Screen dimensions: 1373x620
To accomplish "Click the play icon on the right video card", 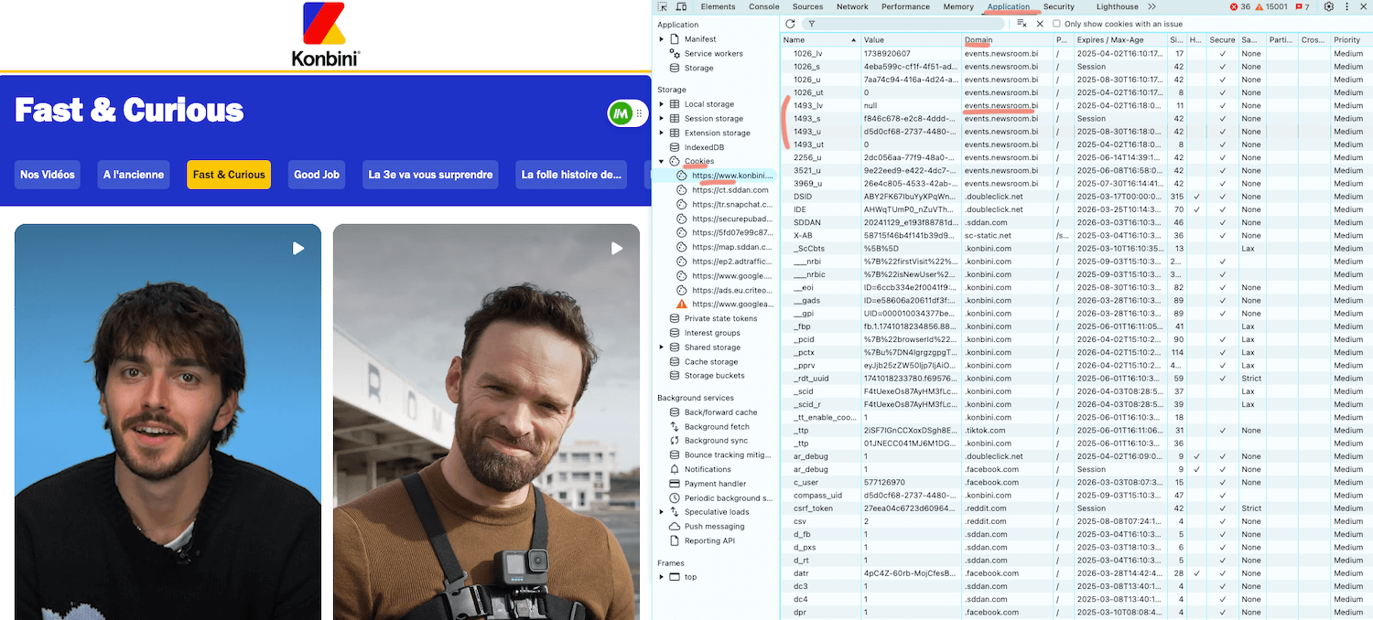I will coord(617,248).
